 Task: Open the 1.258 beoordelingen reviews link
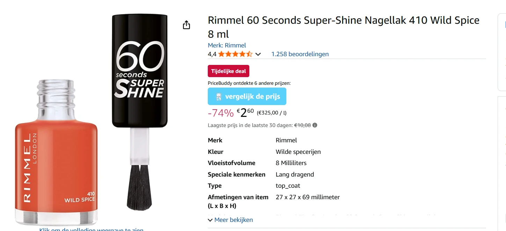tap(300, 54)
